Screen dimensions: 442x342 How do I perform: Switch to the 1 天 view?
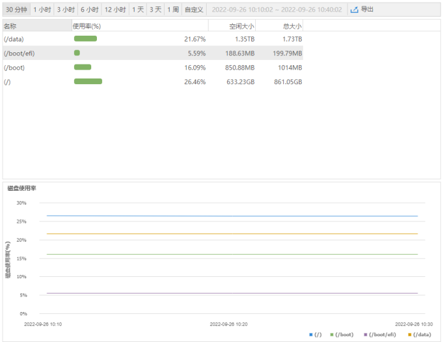[x=138, y=10]
